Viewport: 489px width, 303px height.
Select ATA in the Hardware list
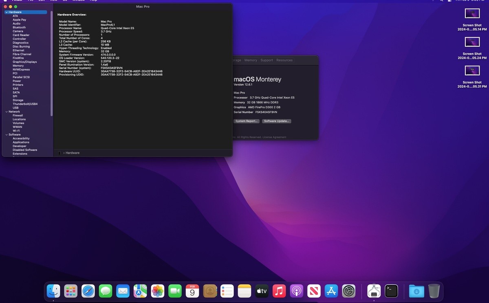(x=15, y=16)
